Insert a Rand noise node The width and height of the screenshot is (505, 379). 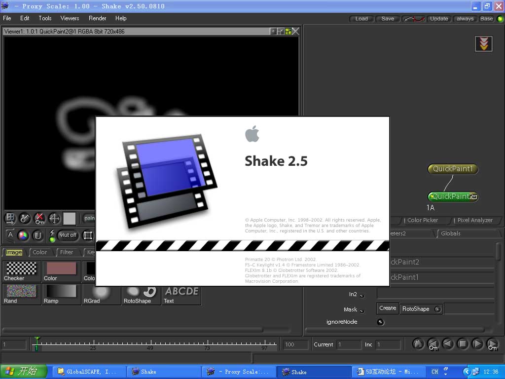pyautogui.click(x=22, y=294)
